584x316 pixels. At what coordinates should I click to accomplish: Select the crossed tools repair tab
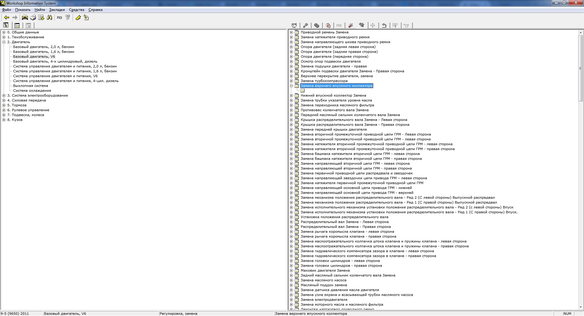pos(362,25)
